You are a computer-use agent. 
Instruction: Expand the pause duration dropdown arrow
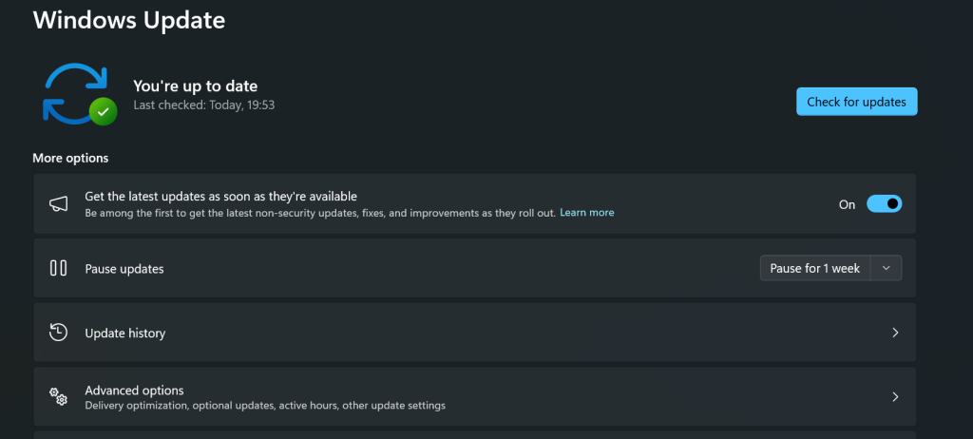click(x=887, y=268)
